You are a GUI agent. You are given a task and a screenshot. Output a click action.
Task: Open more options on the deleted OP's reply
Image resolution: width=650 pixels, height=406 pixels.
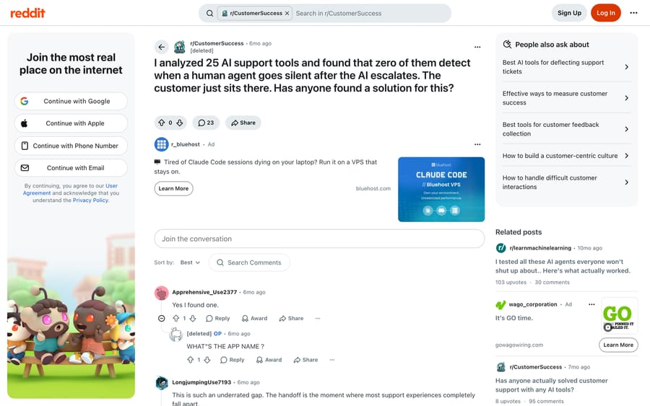pyautogui.click(x=332, y=360)
